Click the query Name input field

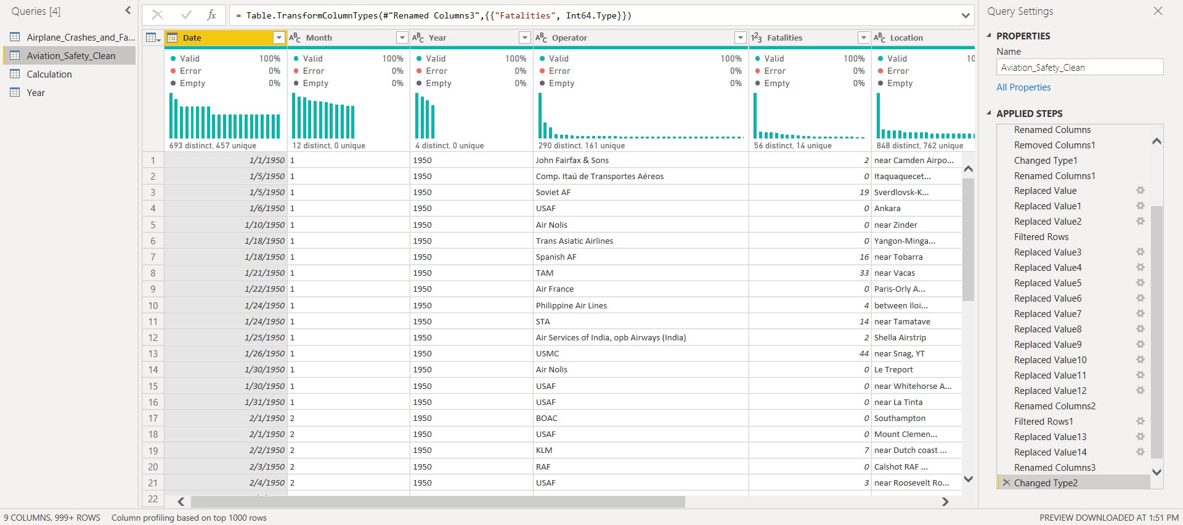coord(1079,67)
